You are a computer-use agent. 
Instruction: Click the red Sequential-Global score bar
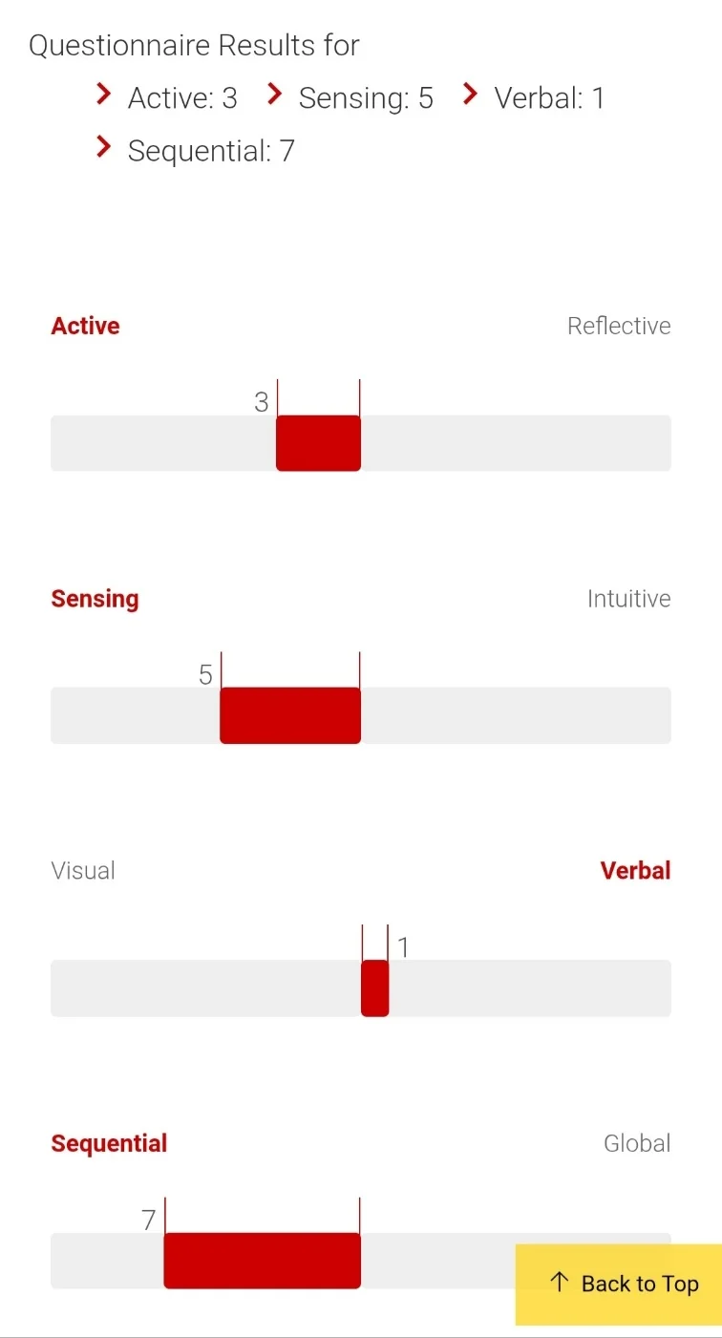click(x=262, y=1261)
